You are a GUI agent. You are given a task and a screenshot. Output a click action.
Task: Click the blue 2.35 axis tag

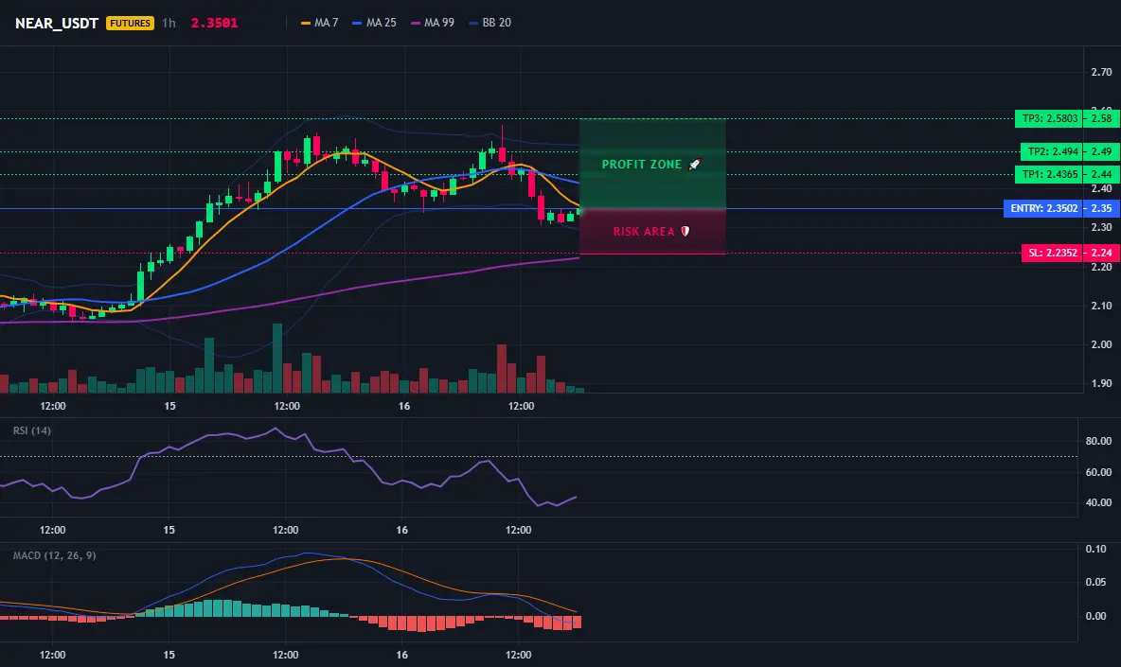pyautogui.click(x=1101, y=208)
